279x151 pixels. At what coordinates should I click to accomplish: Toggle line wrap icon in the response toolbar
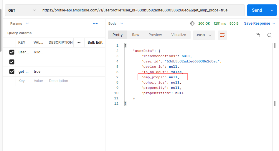coord(222,35)
